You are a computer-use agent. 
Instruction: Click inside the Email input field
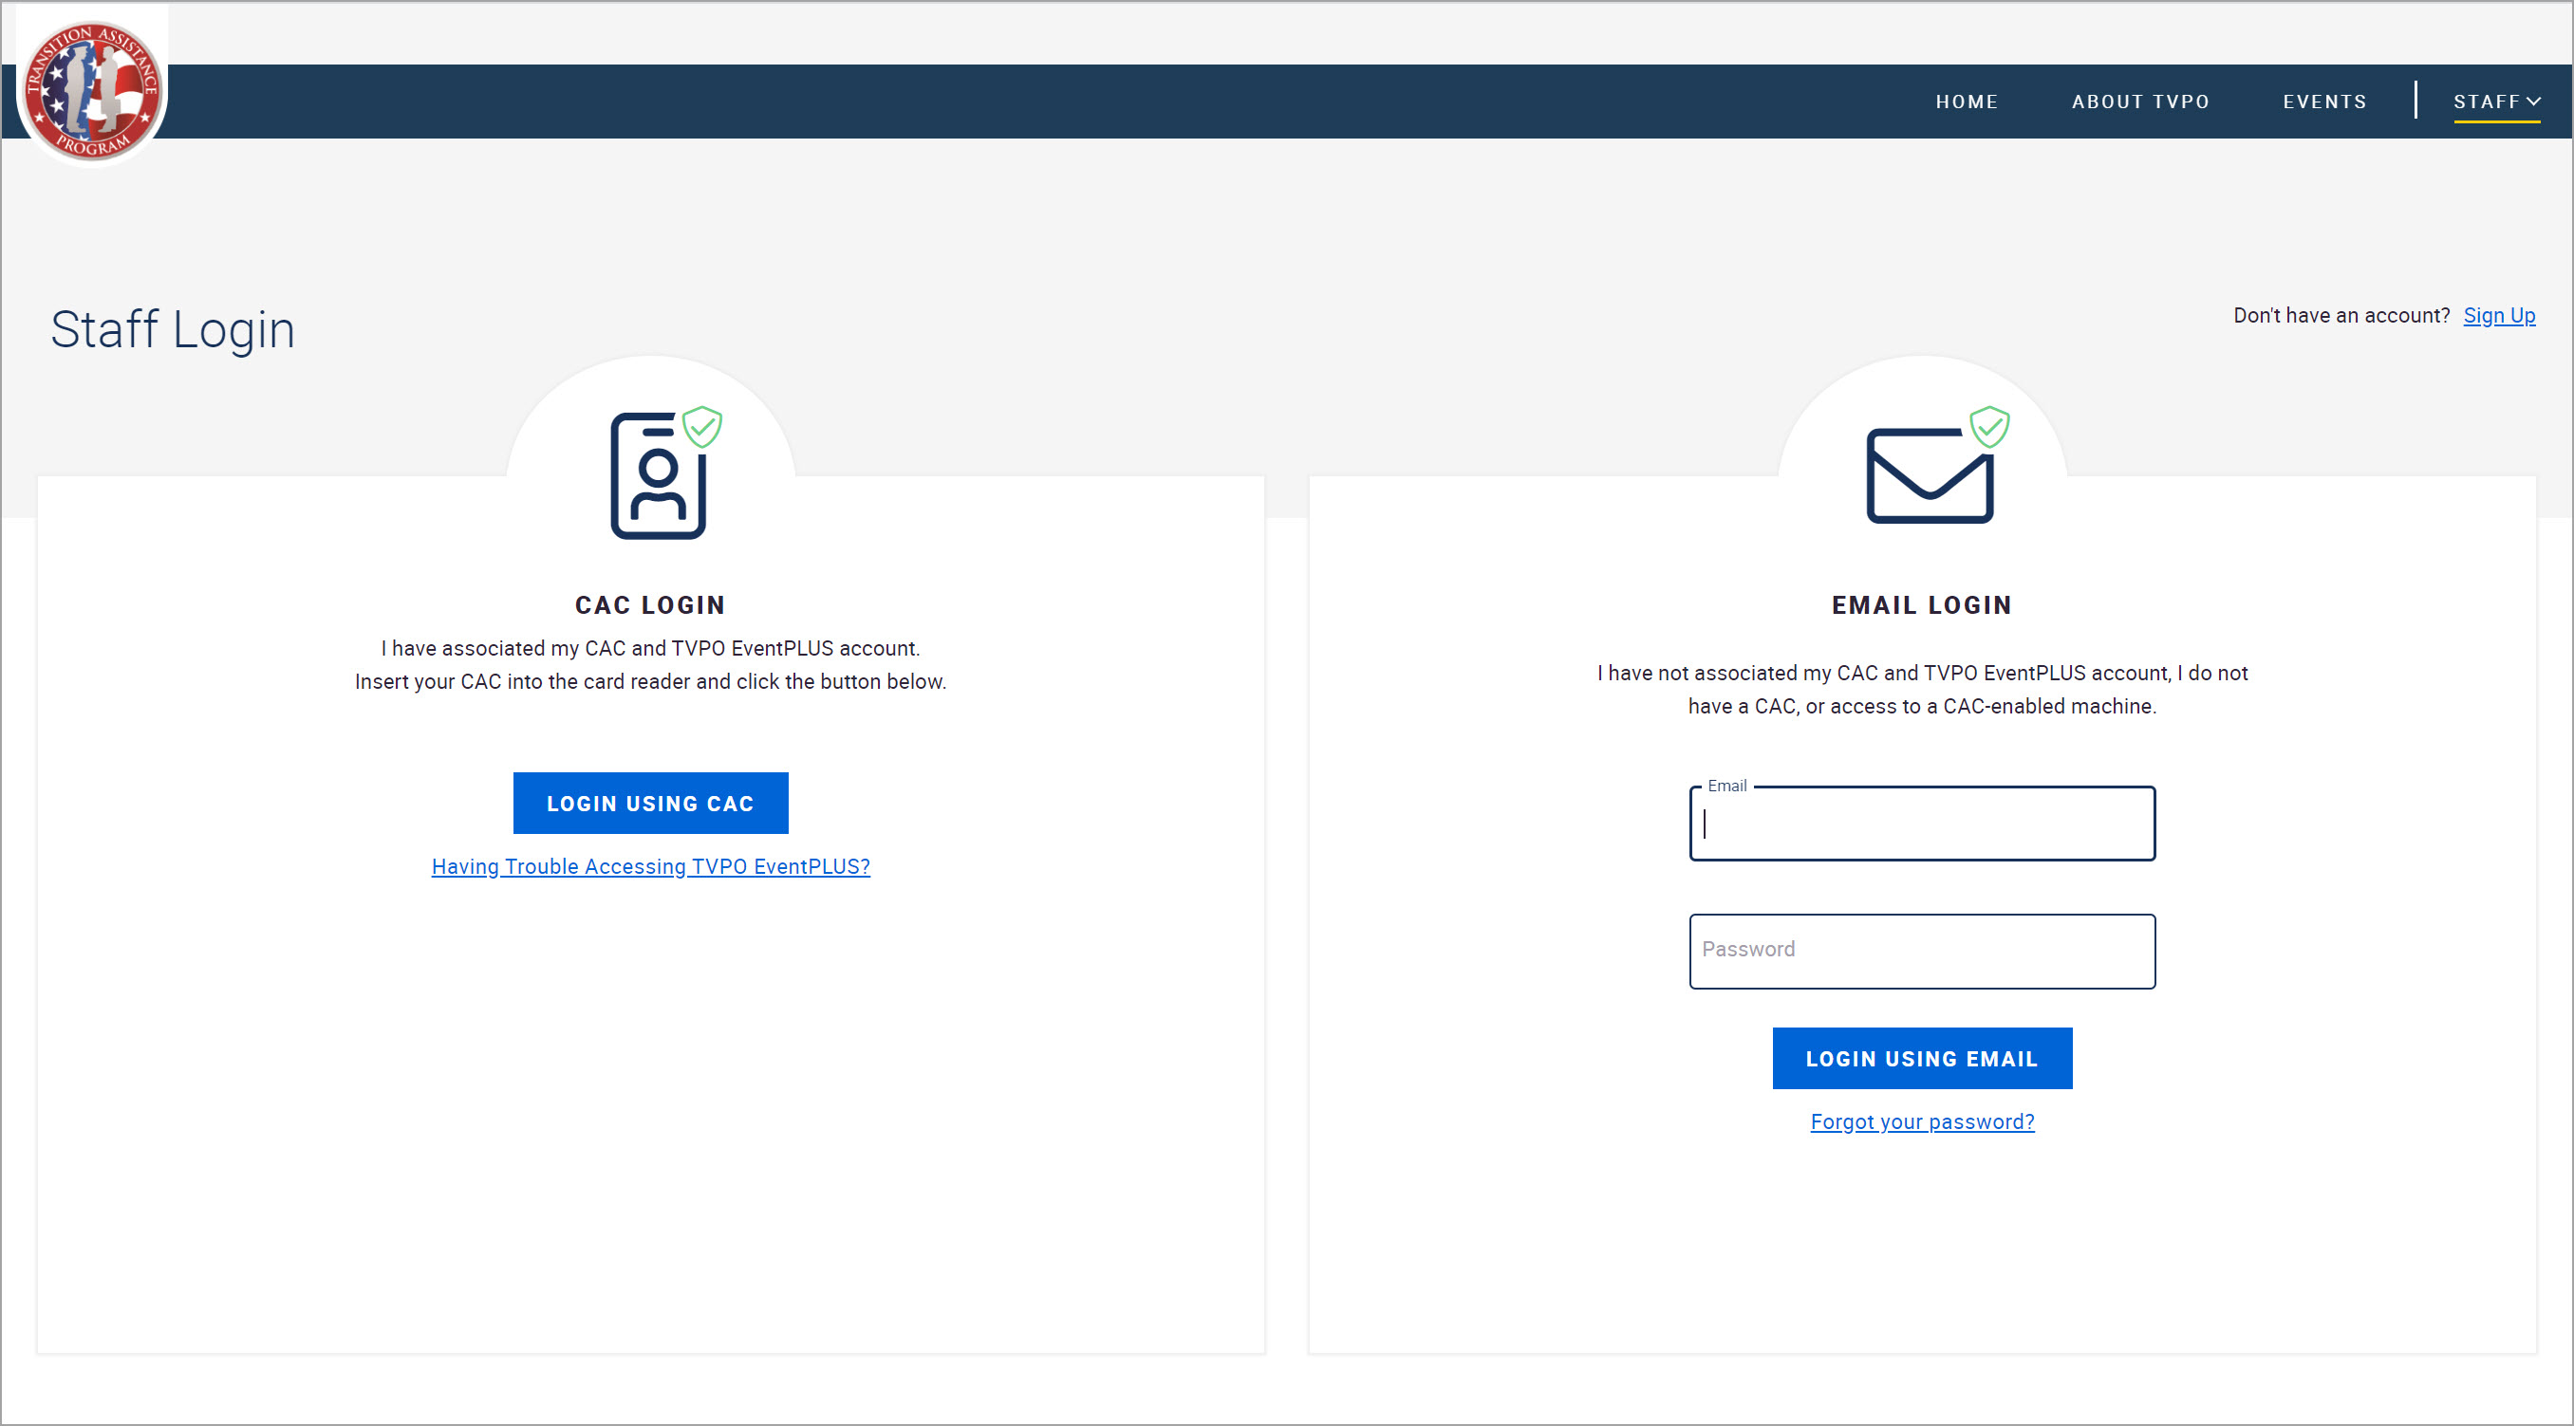tap(1922, 824)
